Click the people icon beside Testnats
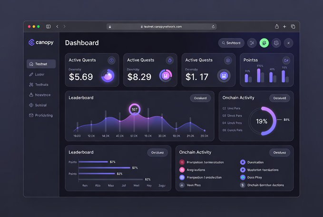The image size is (323, 217). [x=31, y=85]
